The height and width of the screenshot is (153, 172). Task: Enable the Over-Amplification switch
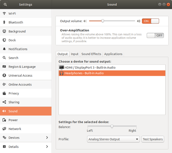(x=155, y=35)
